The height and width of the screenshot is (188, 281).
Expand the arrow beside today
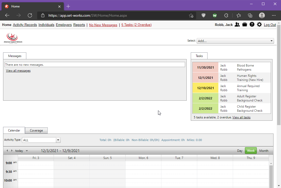pos(27,151)
